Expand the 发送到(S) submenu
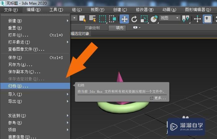Image resolution: width=217 pixels, height=139 pixels. 35,116
